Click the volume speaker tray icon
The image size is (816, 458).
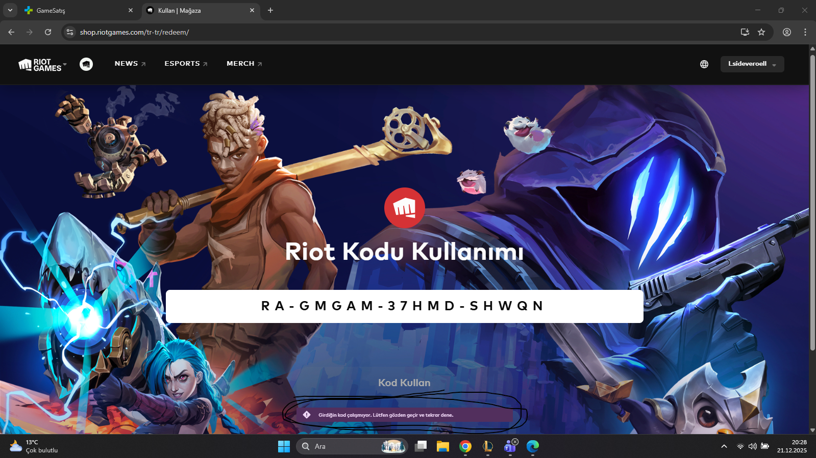click(x=752, y=446)
